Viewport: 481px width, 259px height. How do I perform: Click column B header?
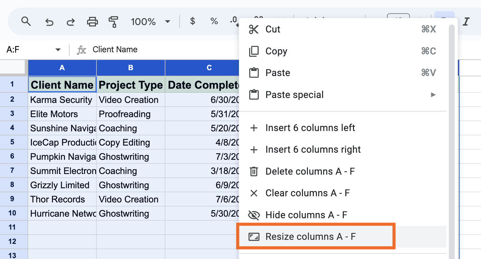131,68
